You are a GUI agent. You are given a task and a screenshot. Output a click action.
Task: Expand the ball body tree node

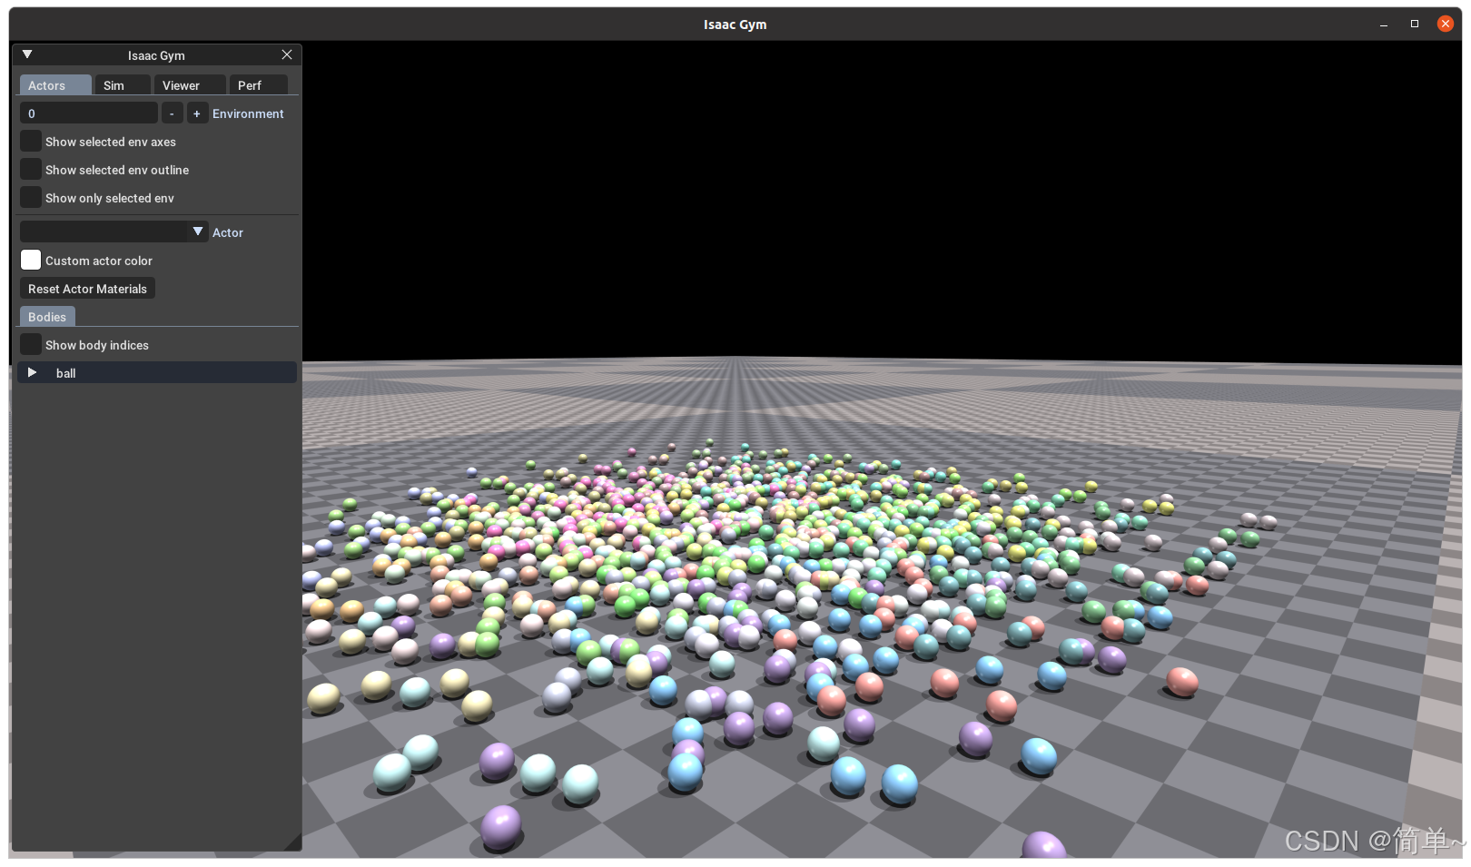pyautogui.click(x=33, y=373)
